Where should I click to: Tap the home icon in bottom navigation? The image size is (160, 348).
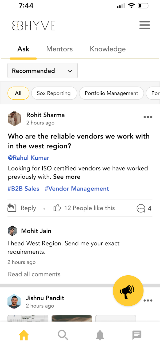(x=23, y=335)
